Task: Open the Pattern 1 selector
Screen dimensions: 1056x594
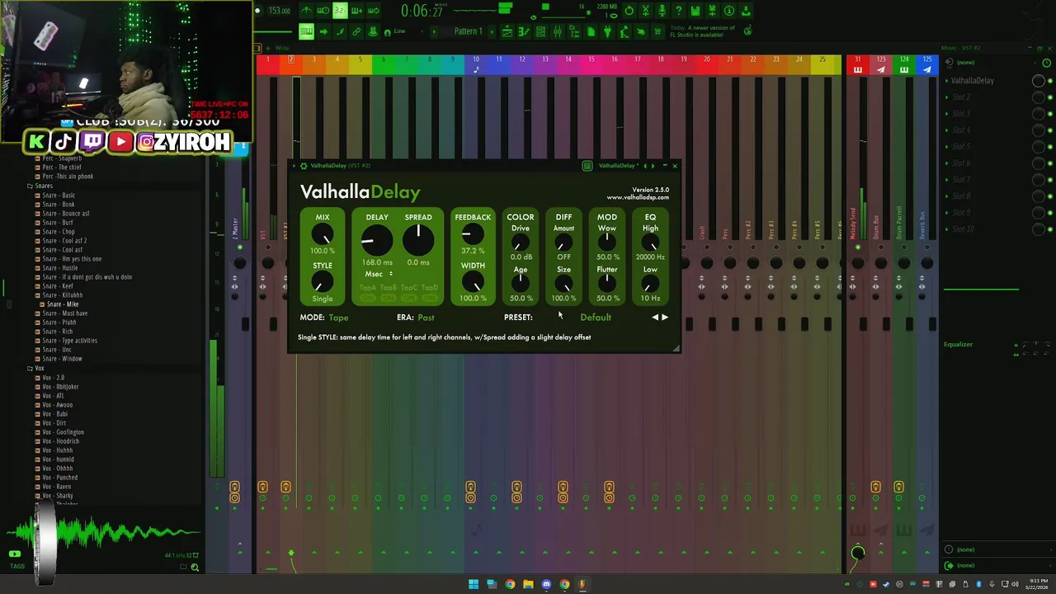Action: tap(468, 31)
